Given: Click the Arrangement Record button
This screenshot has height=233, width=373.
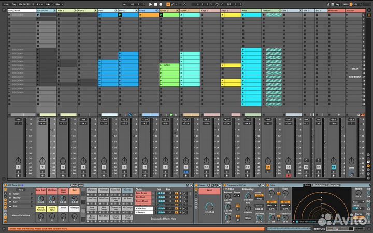Looking at the screenshot, I should pyautogui.click(x=160, y=4).
